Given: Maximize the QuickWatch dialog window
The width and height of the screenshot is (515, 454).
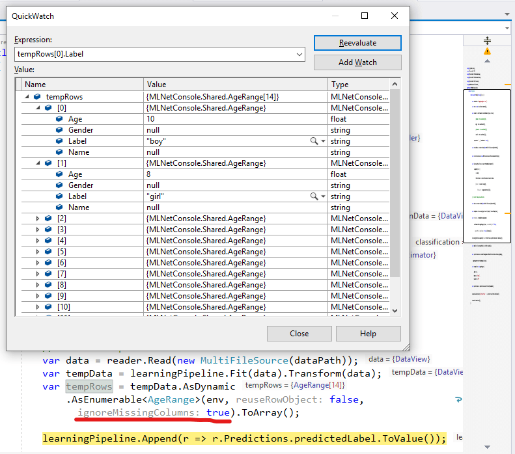Looking at the screenshot, I should (x=365, y=16).
